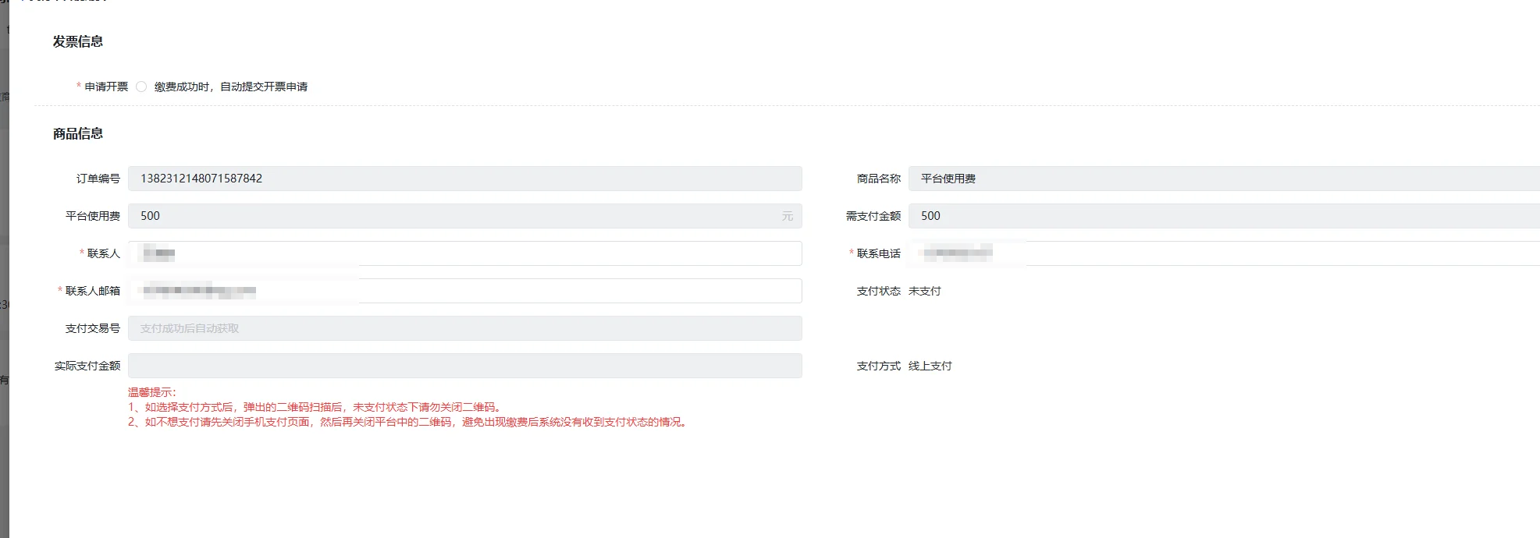Select the 申请开票 auto-invoice radio button
This screenshot has width=1540, height=538.
click(x=141, y=87)
